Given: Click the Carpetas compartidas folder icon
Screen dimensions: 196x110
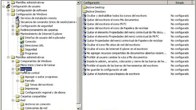Looking at the screenshot, I should tap(17, 96).
